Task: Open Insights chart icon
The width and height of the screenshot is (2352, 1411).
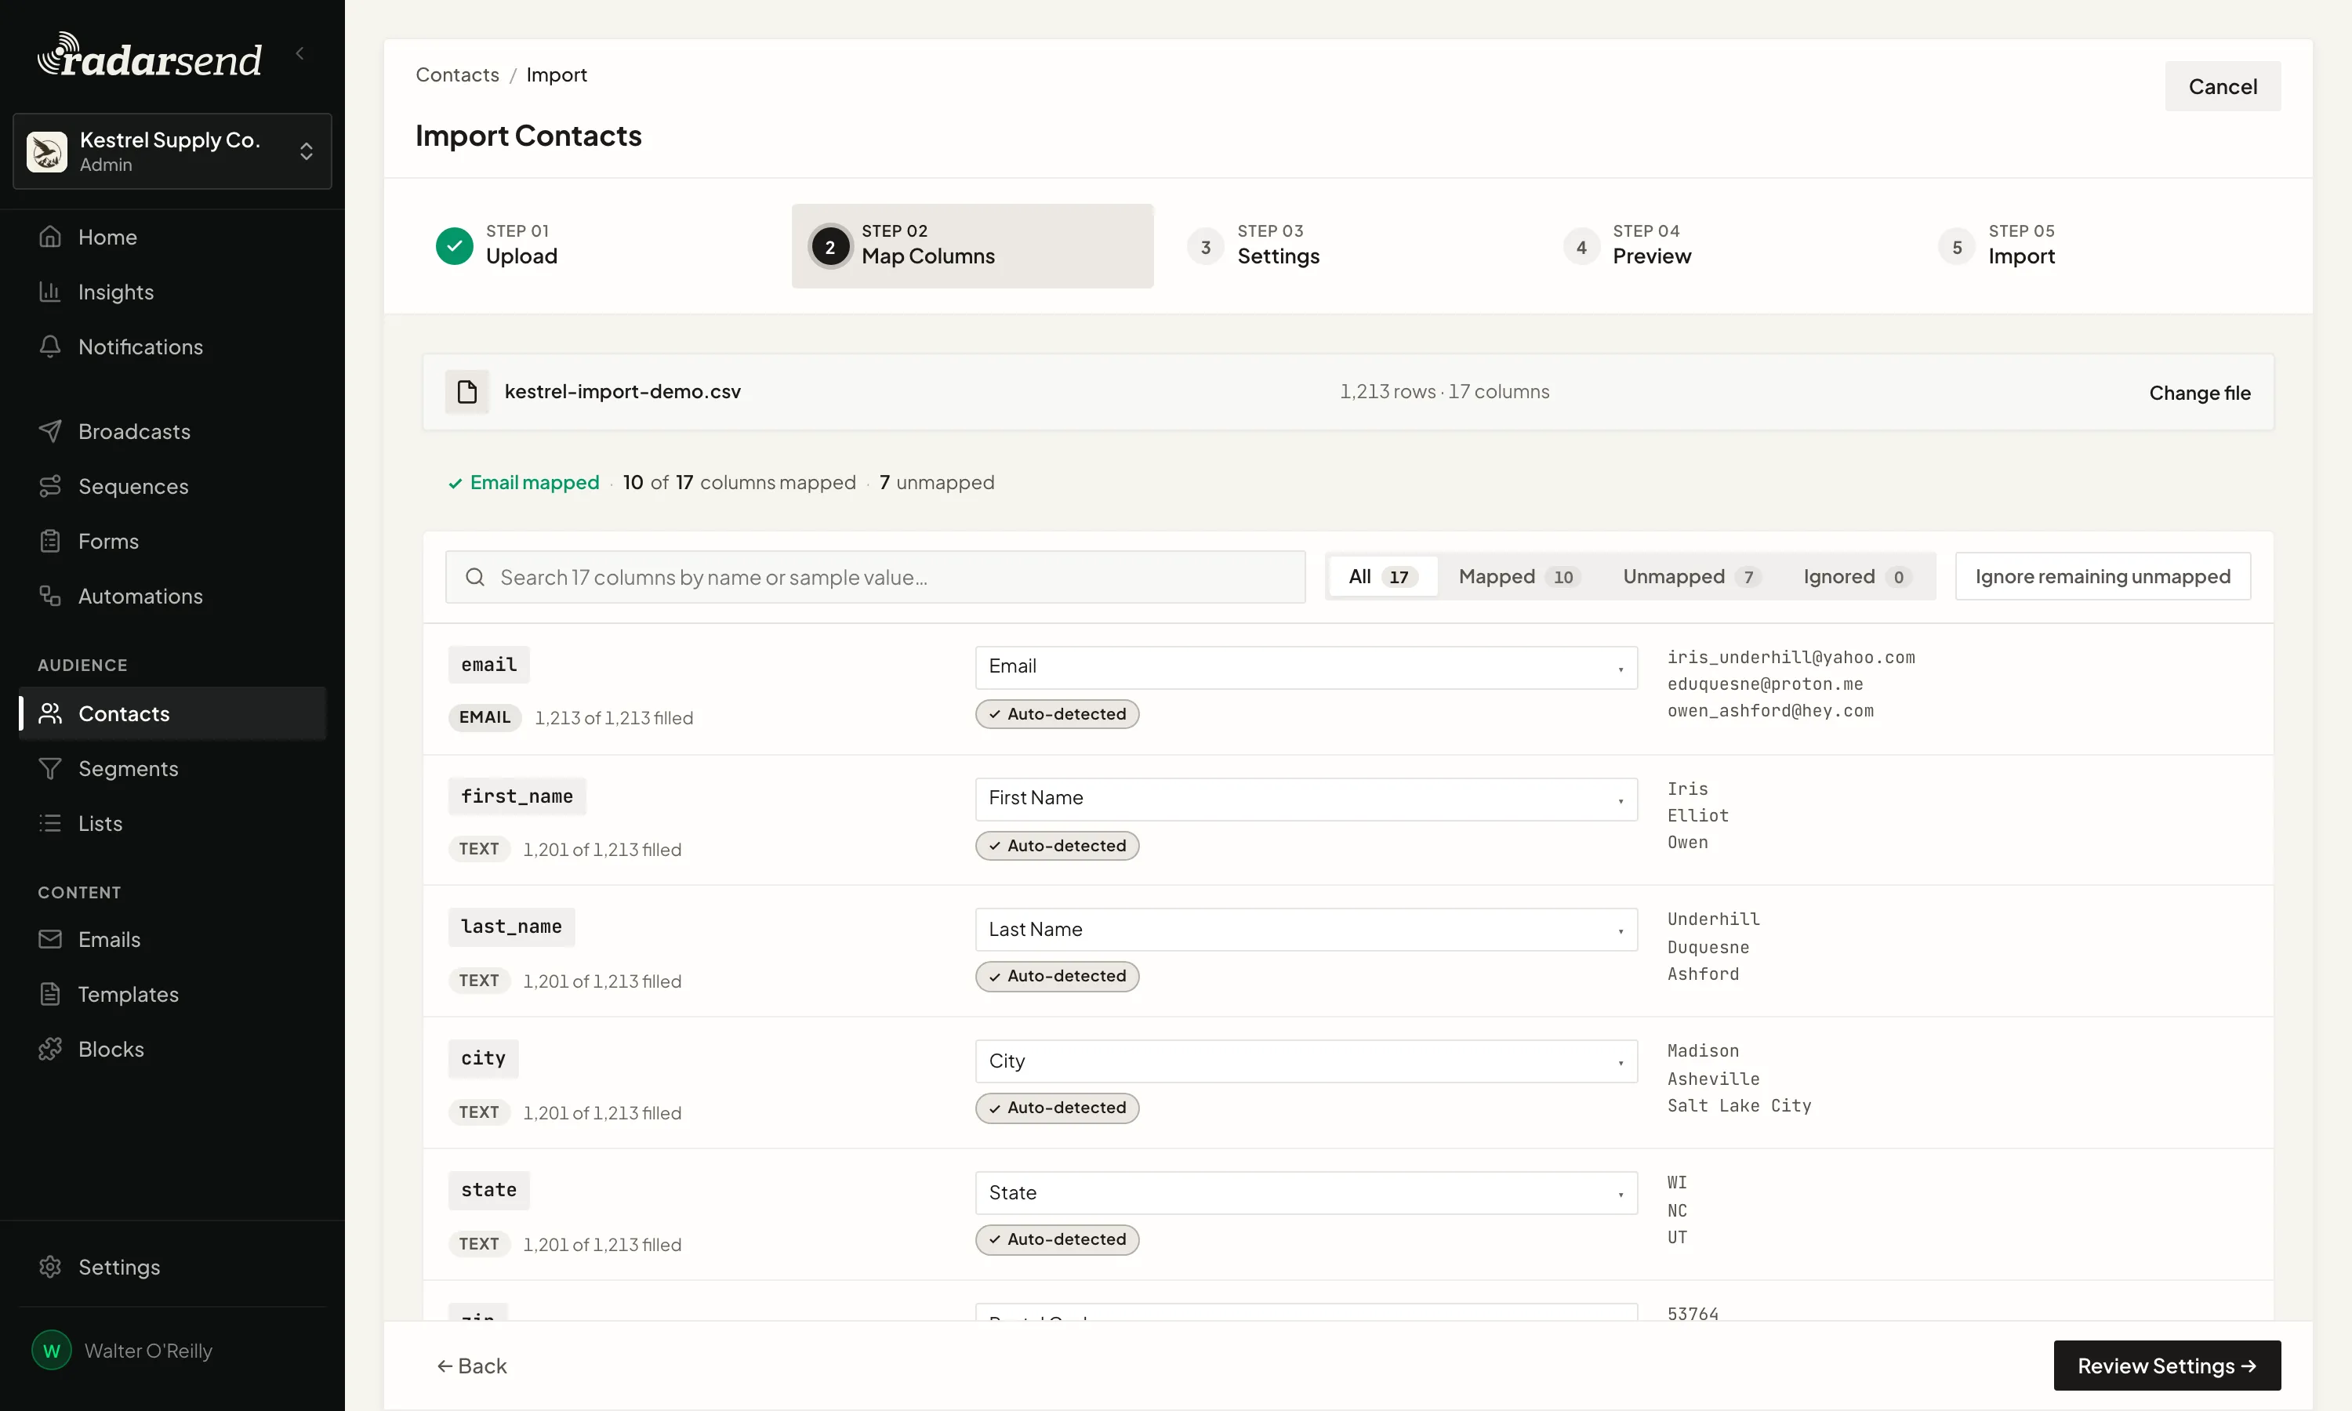Action: click(50, 292)
